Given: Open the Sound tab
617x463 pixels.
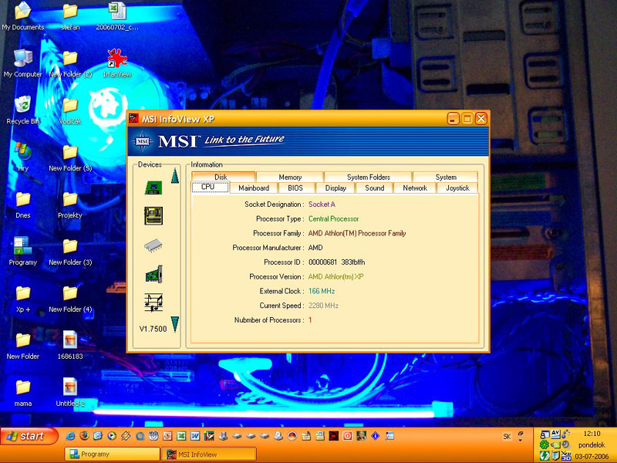Looking at the screenshot, I should click(374, 188).
